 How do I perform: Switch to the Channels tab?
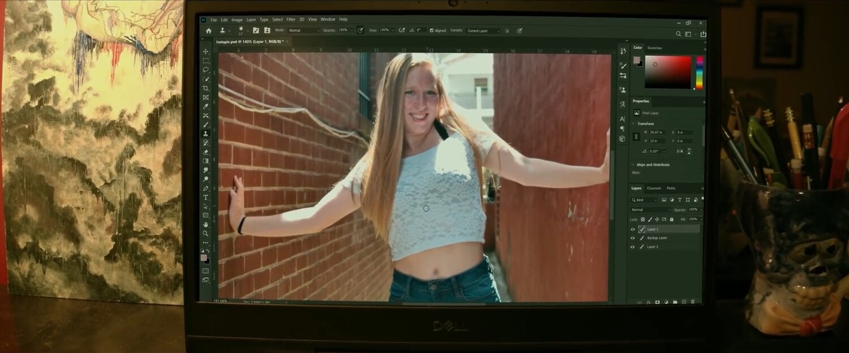(653, 188)
